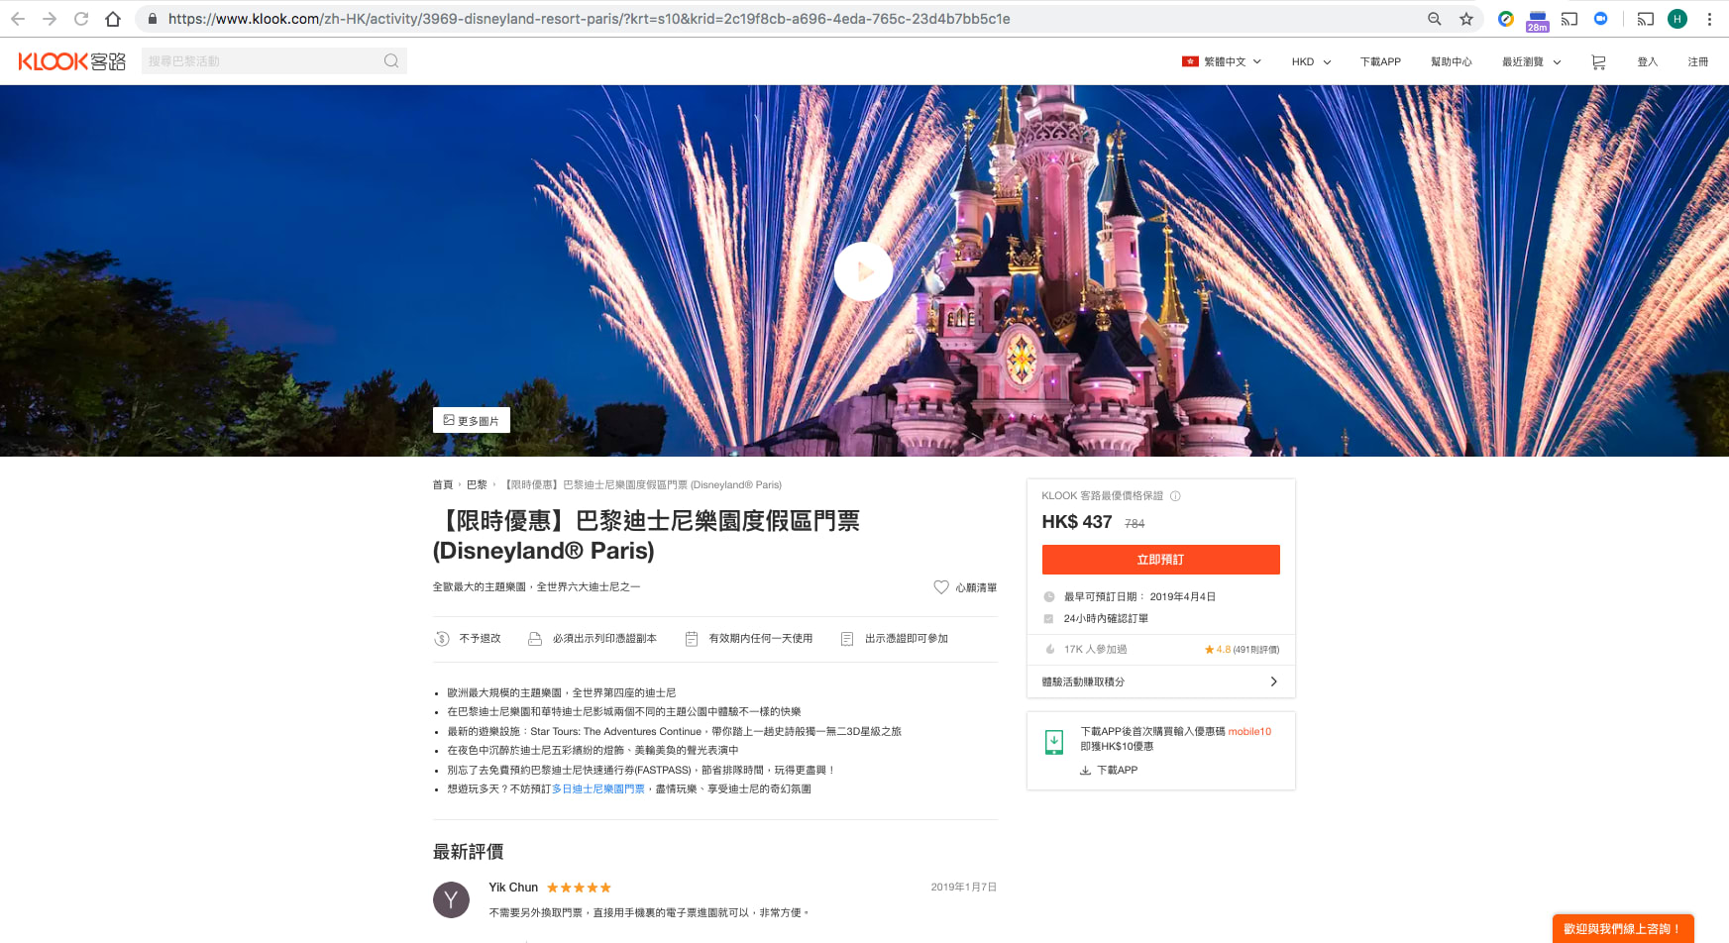
Task: Open the 多日迪士尼樂園門票 link
Action: pos(597,789)
